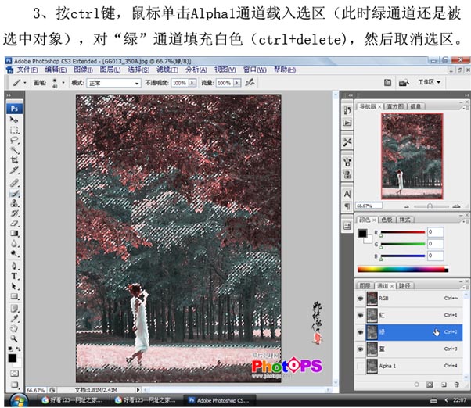This screenshot has width=471, height=408.
Task: Click the foreground color swatch in toolbox
Action: pyautogui.click(x=13, y=358)
